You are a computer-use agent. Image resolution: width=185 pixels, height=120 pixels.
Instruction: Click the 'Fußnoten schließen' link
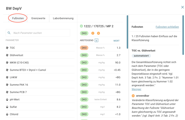(167, 27)
